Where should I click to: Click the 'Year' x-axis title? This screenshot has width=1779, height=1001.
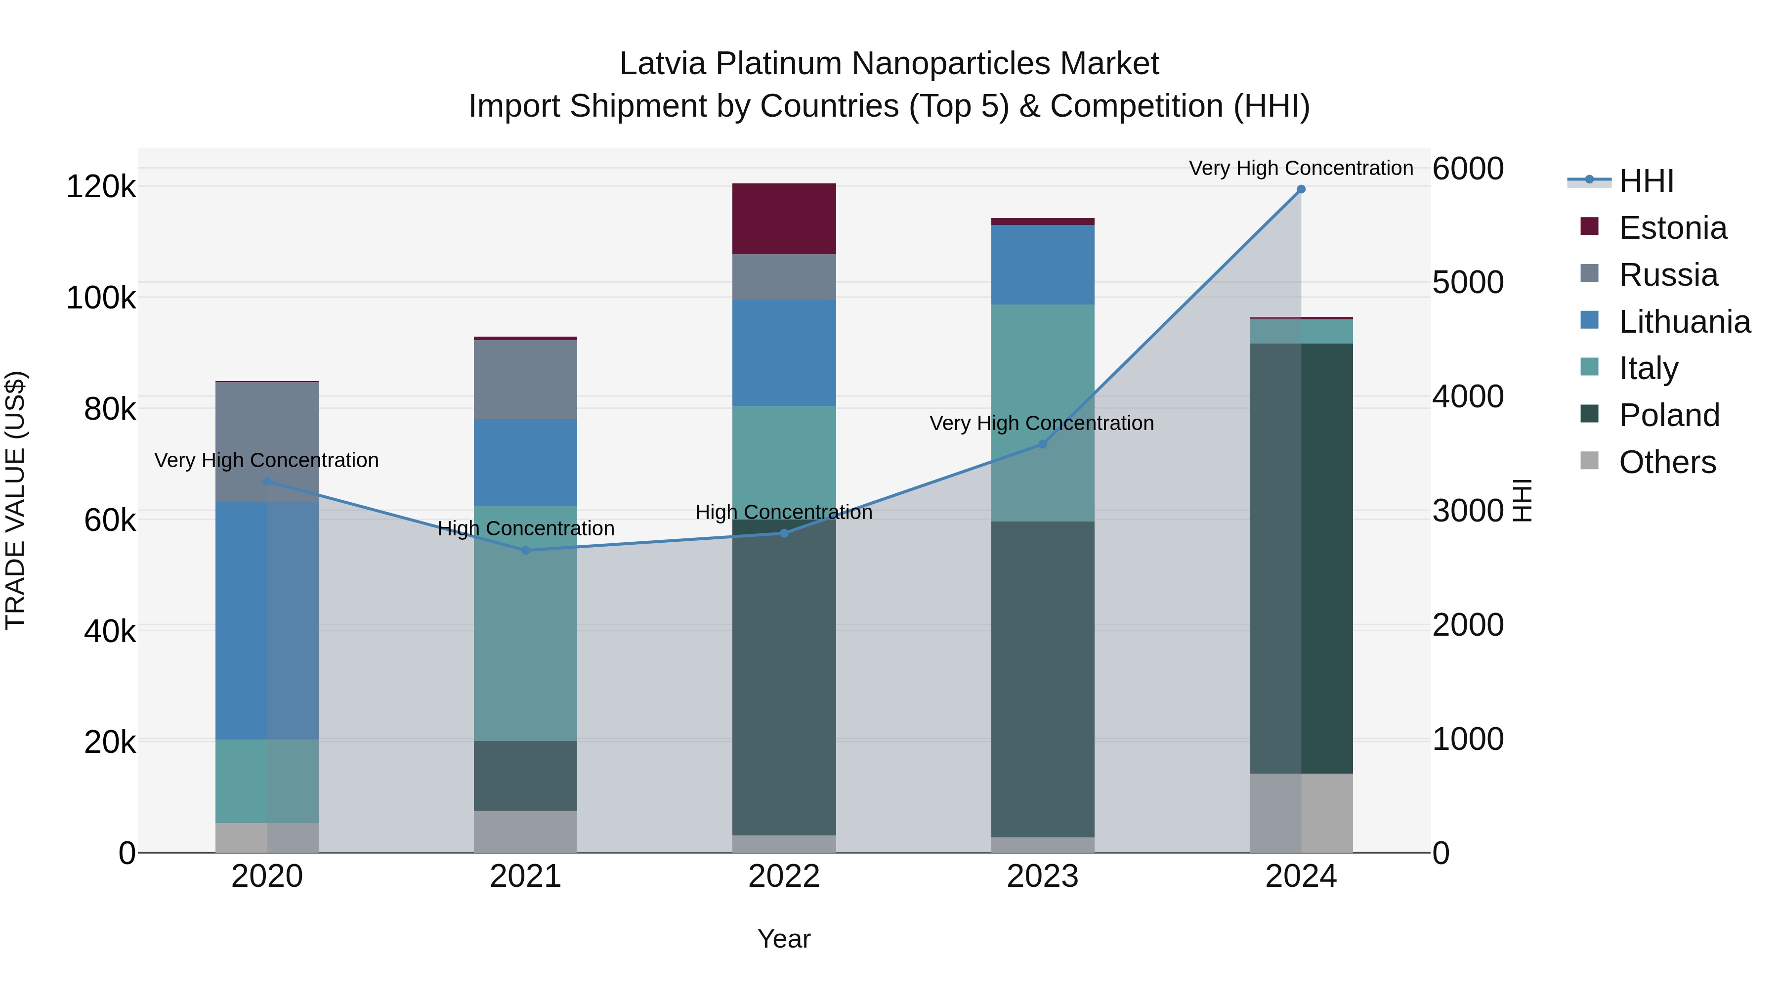click(x=784, y=940)
